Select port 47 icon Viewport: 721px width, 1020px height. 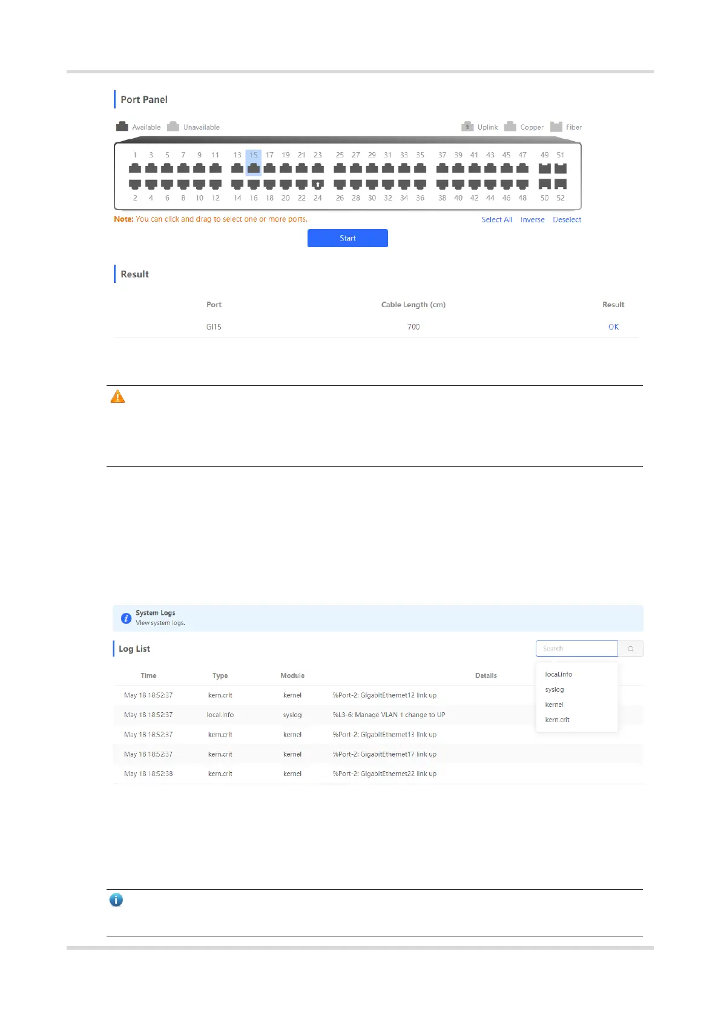522,168
